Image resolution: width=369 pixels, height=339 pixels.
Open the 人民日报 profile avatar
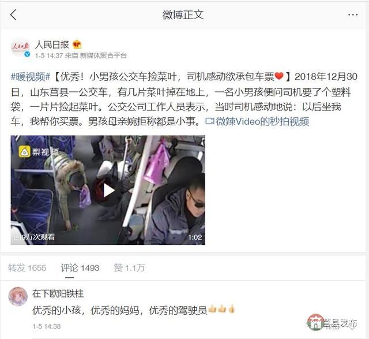tap(20, 47)
